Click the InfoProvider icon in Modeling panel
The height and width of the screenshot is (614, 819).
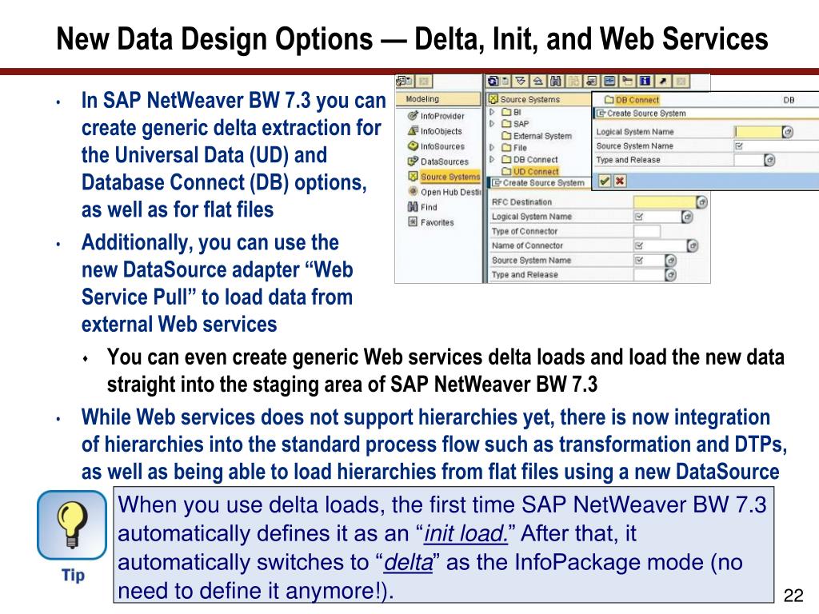413,115
